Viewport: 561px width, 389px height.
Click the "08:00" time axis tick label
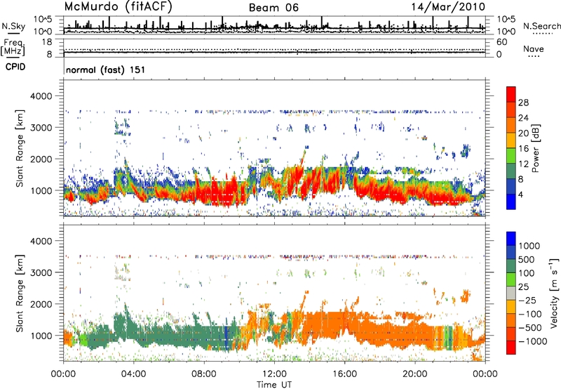[x=203, y=374]
